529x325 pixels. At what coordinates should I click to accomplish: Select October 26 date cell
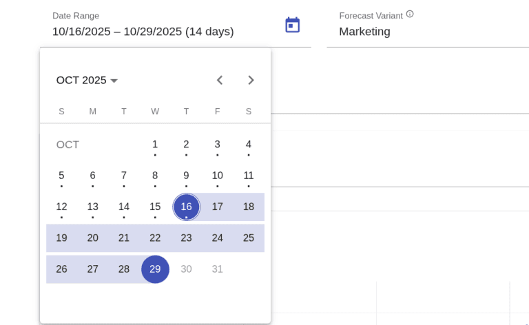pyautogui.click(x=61, y=269)
